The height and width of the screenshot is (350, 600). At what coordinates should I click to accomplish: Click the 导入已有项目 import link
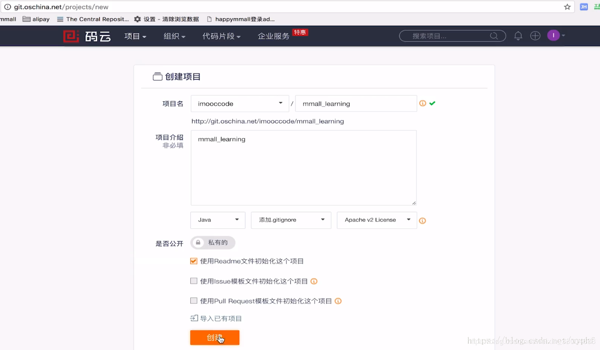click(x=216, y=318)
